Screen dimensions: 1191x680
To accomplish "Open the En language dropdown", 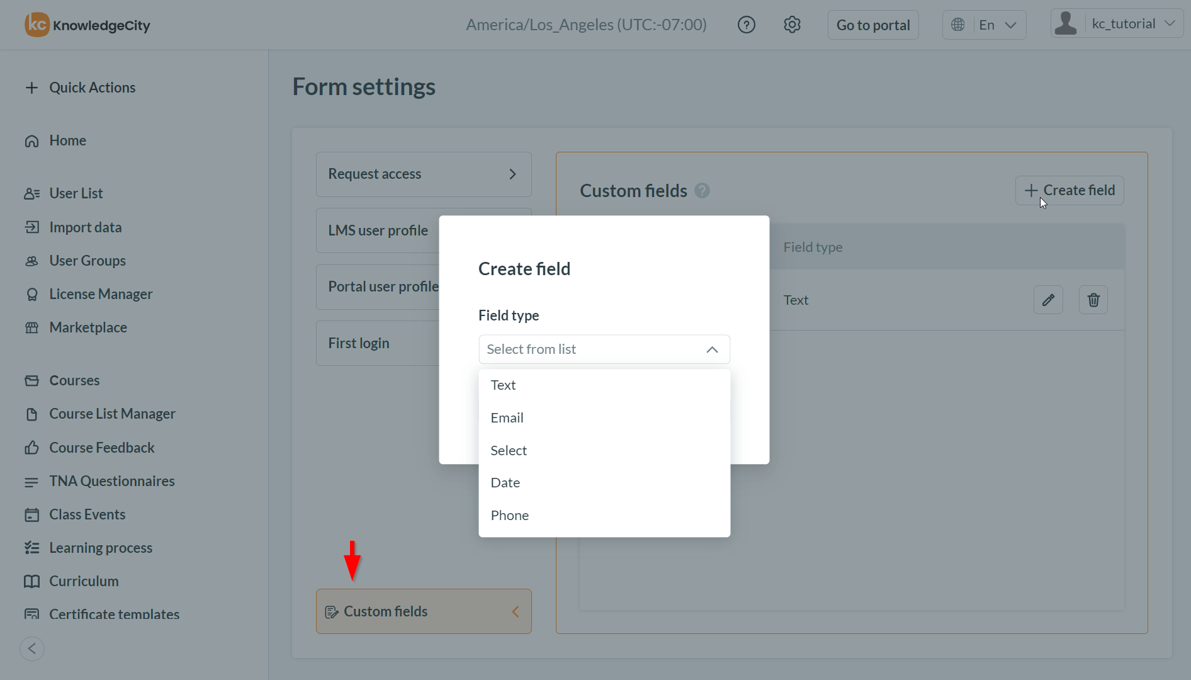I will tap(984, 25).
